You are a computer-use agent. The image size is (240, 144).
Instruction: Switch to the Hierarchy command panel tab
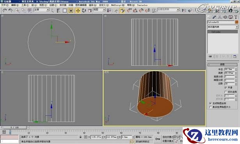point(220,17)
